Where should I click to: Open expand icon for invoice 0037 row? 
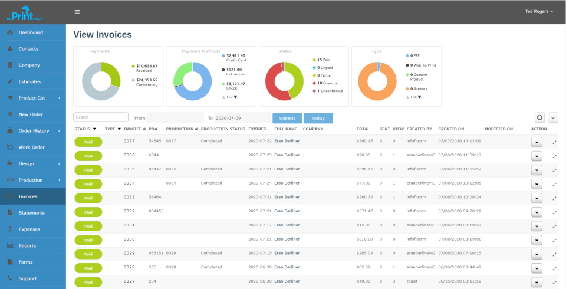[x=554, y=142]
